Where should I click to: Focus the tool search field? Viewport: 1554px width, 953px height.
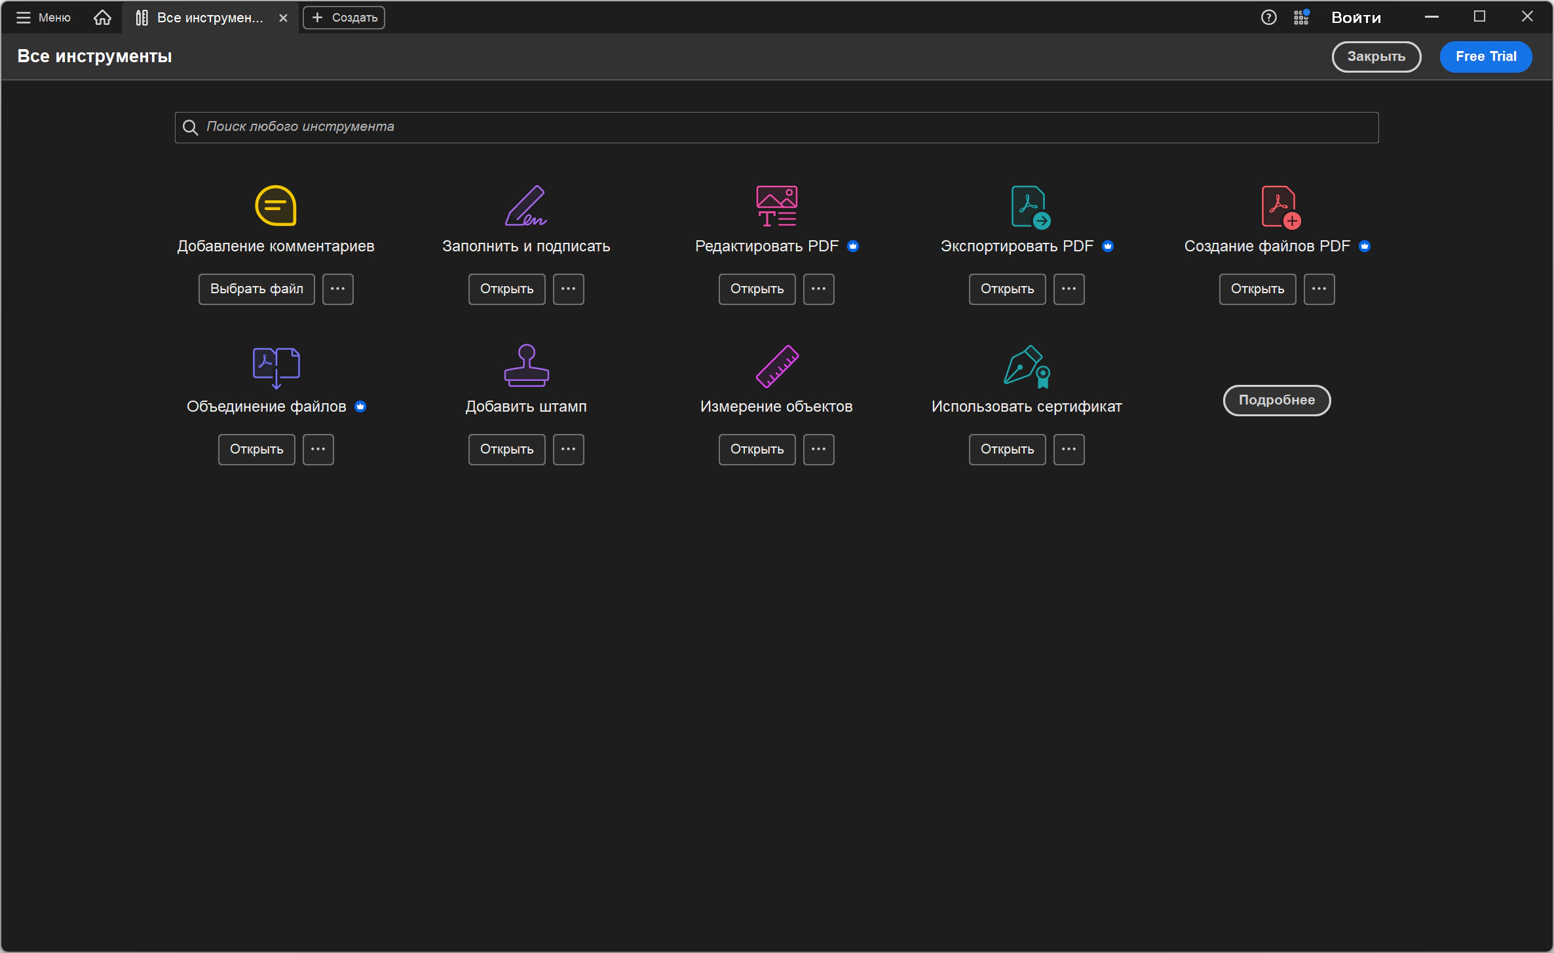click(776, 127)
